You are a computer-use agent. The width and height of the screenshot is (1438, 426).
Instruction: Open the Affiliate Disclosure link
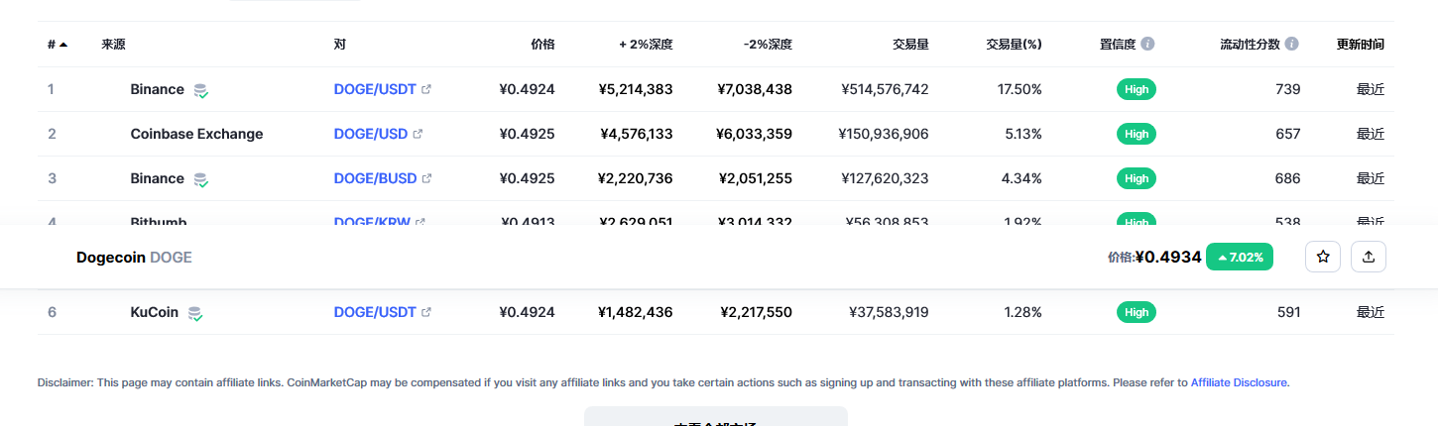[x=1240, y=382]
